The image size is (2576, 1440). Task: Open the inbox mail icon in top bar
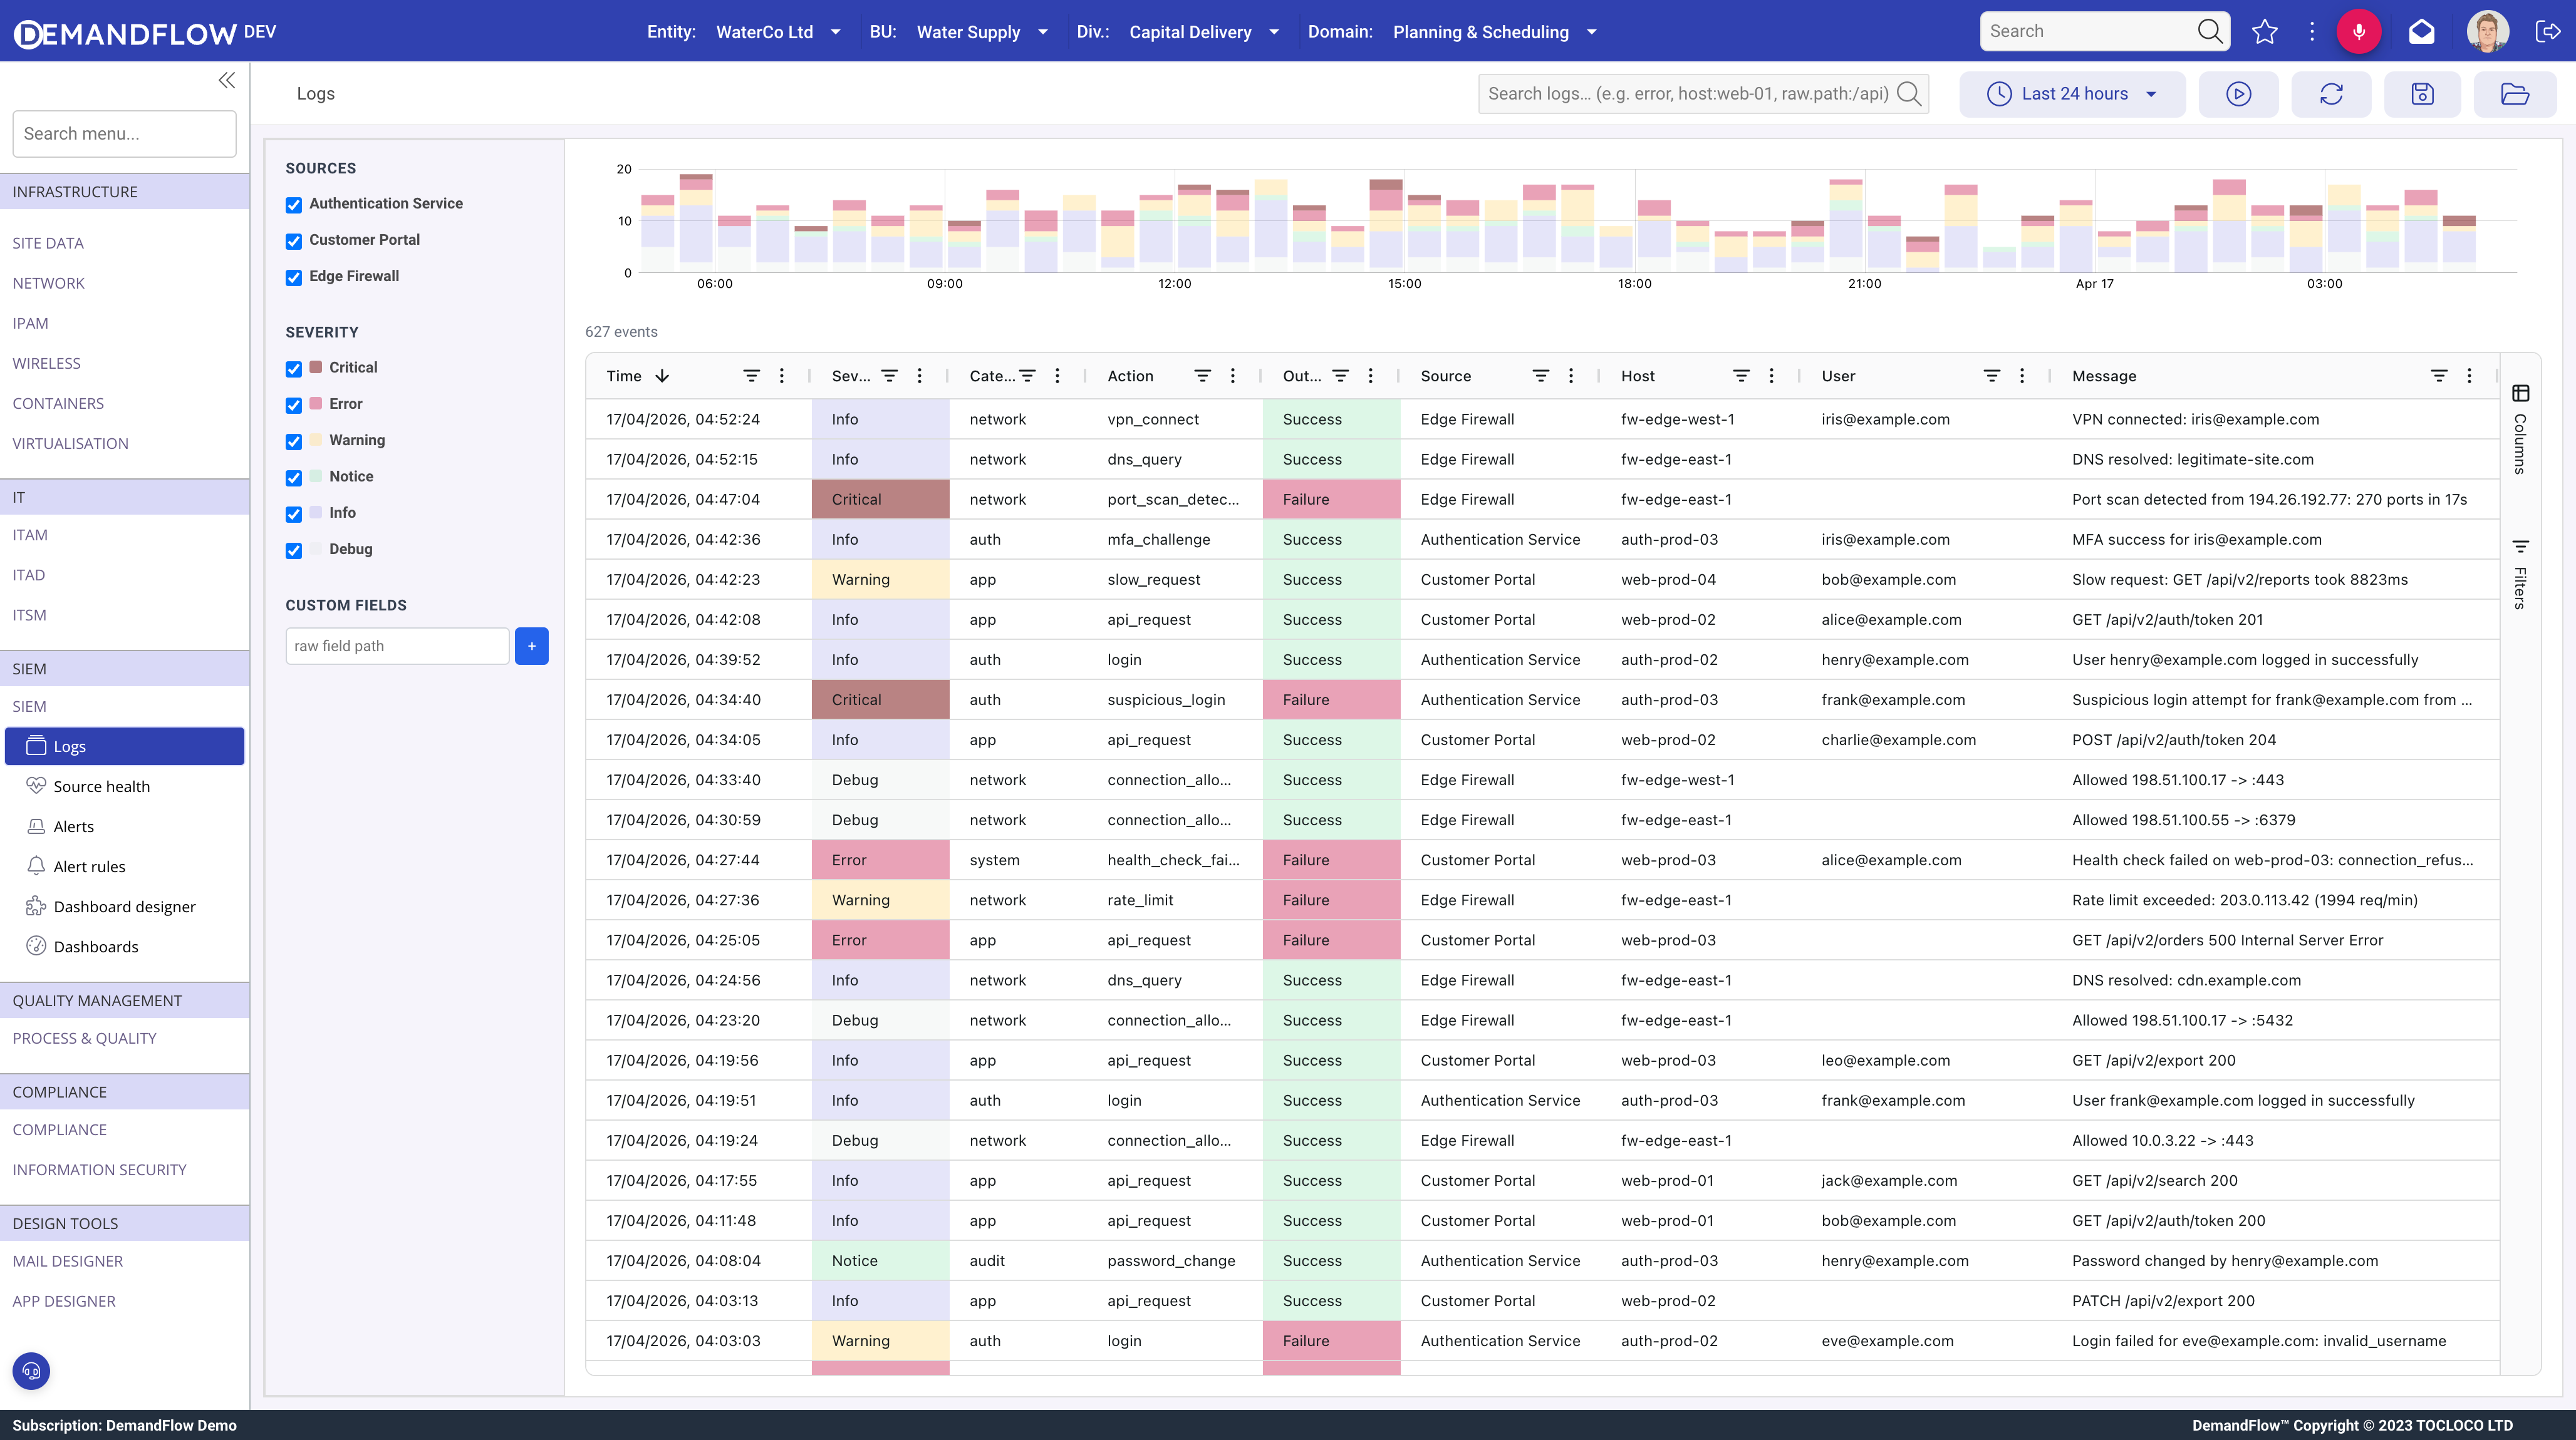[2421, 31]
